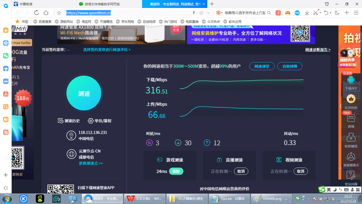362x204 pixels.
Task: Click the location pin icon beside the IP address
Action: (71, 135)
